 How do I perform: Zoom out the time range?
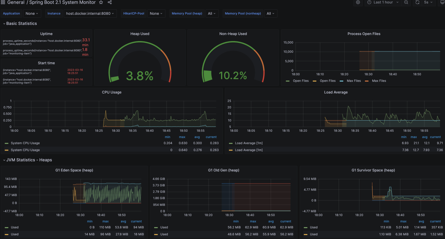tap(406, 2)
